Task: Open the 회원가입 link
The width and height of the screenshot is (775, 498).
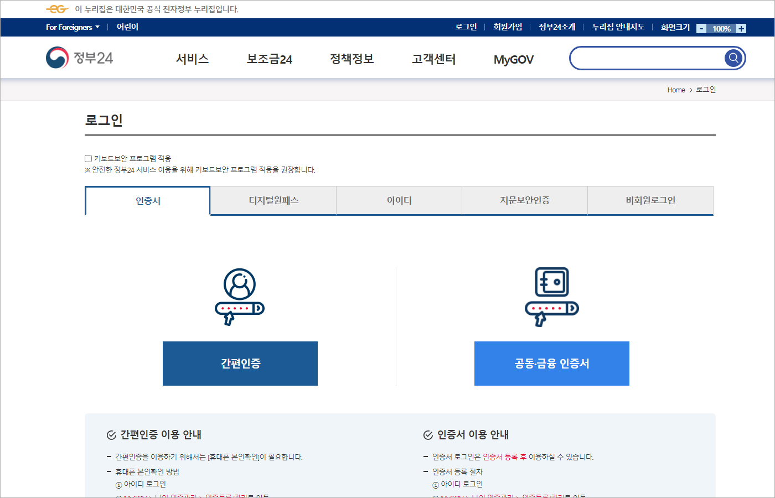Action: click(x=508, y=27)
